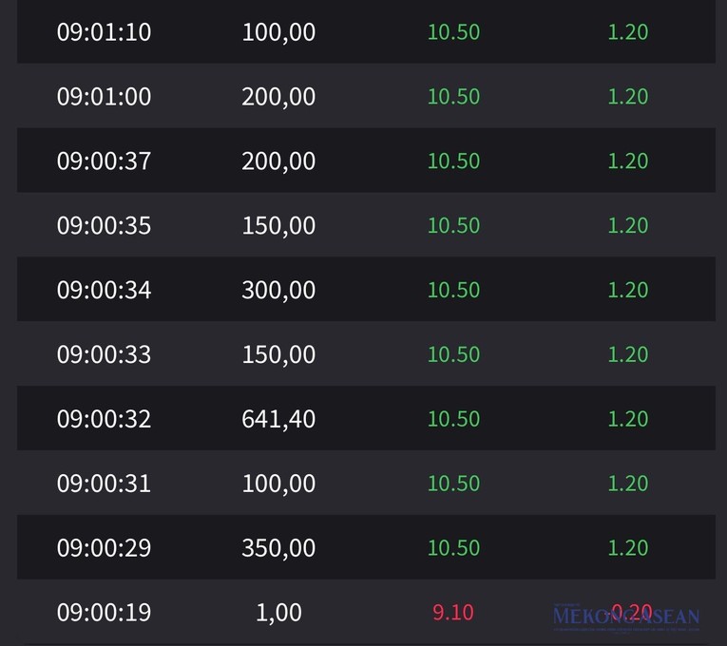Image resolution: width=727 pixels, height=646 pixels.
Task: Click the 09:00:37 timestamp
Action: [104, 161]
